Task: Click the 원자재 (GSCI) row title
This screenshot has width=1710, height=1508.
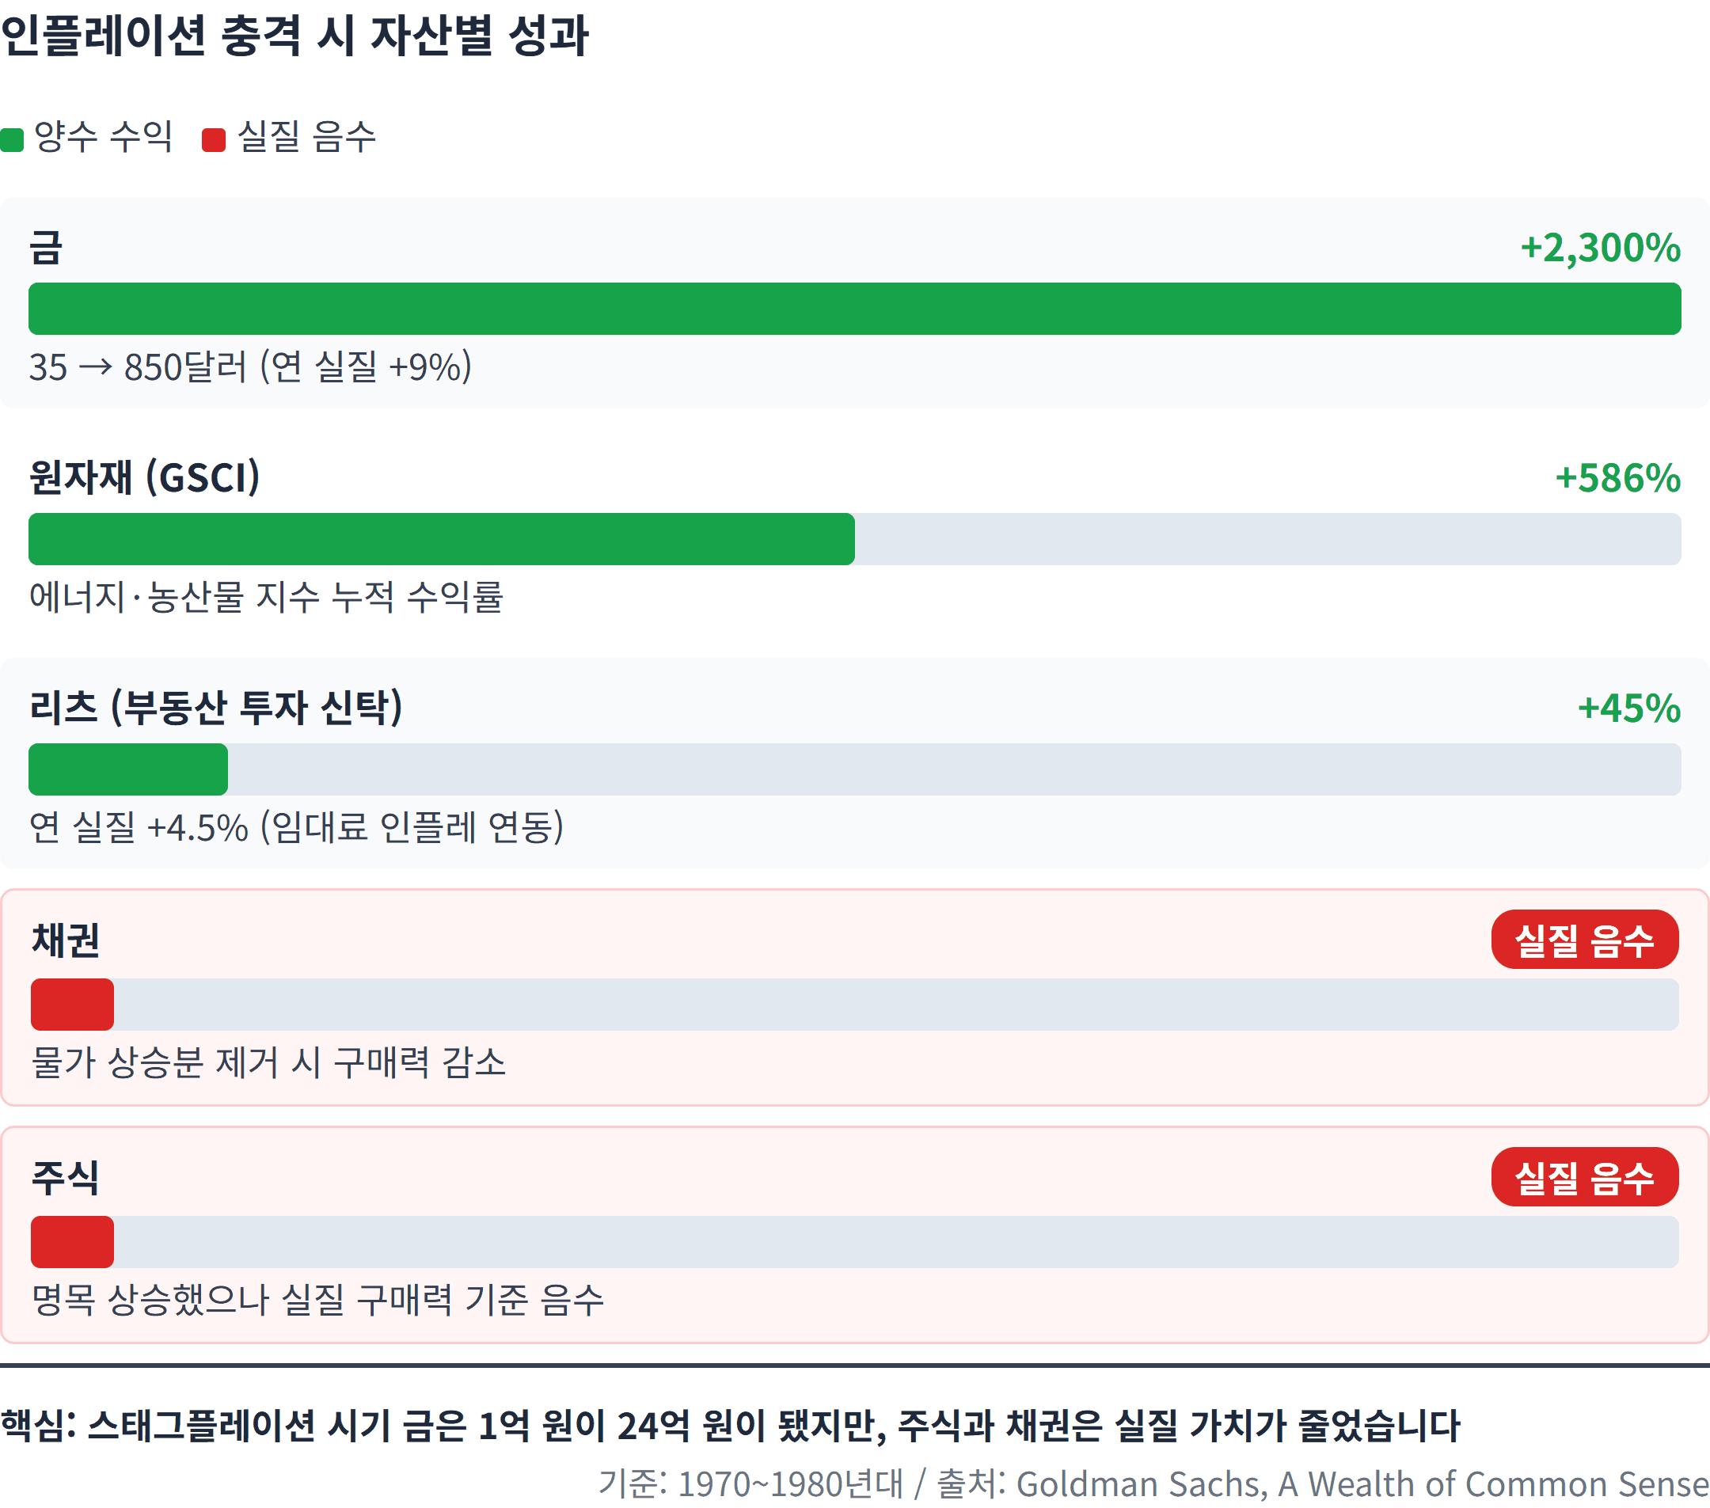Action: click(x=145, y=477)
